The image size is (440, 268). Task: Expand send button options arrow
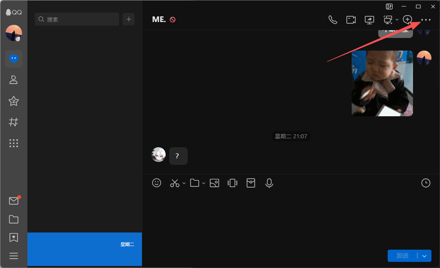pos(424,256)
